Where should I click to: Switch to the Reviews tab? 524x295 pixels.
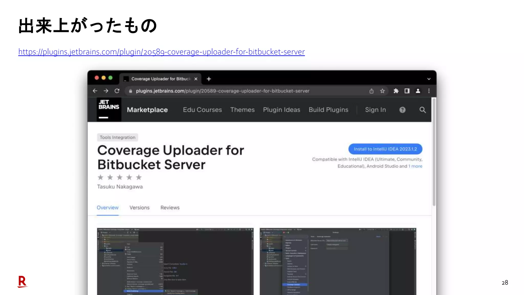[x=170, y=208]
